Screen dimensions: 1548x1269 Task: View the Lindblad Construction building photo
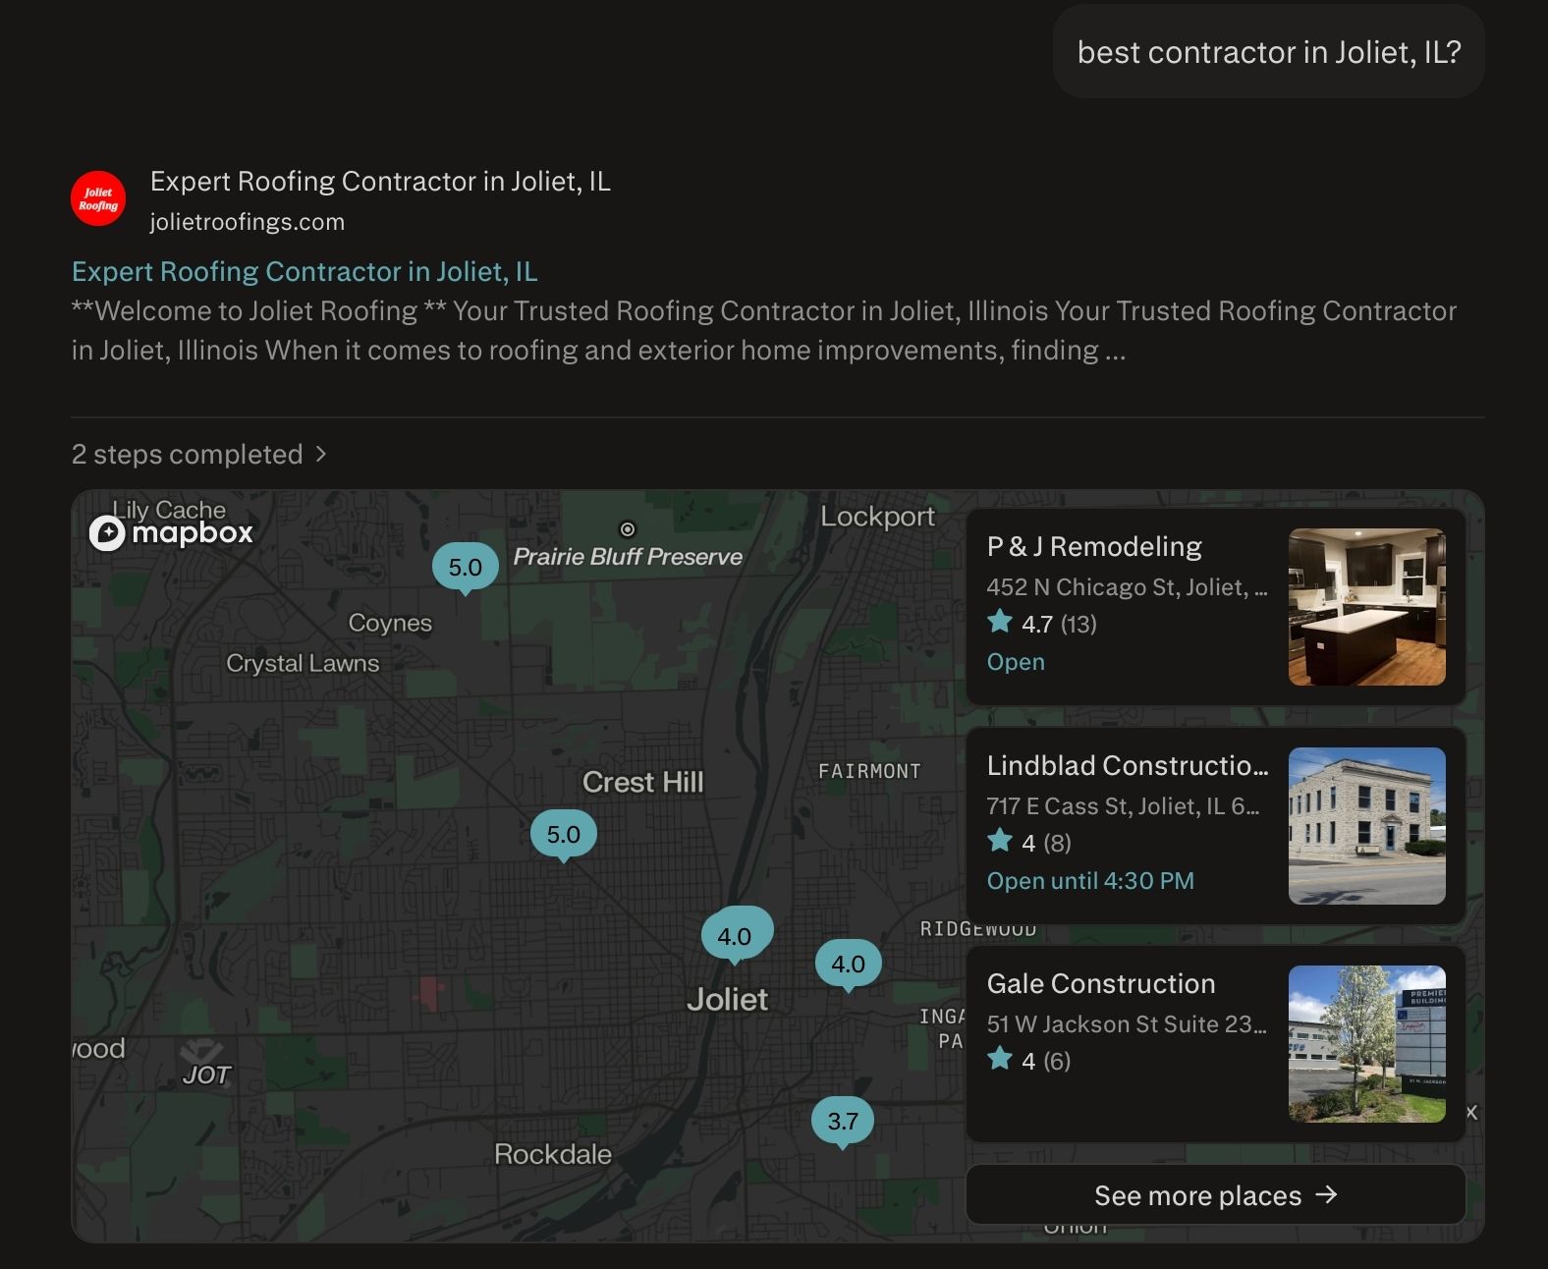pos(1366,825)
